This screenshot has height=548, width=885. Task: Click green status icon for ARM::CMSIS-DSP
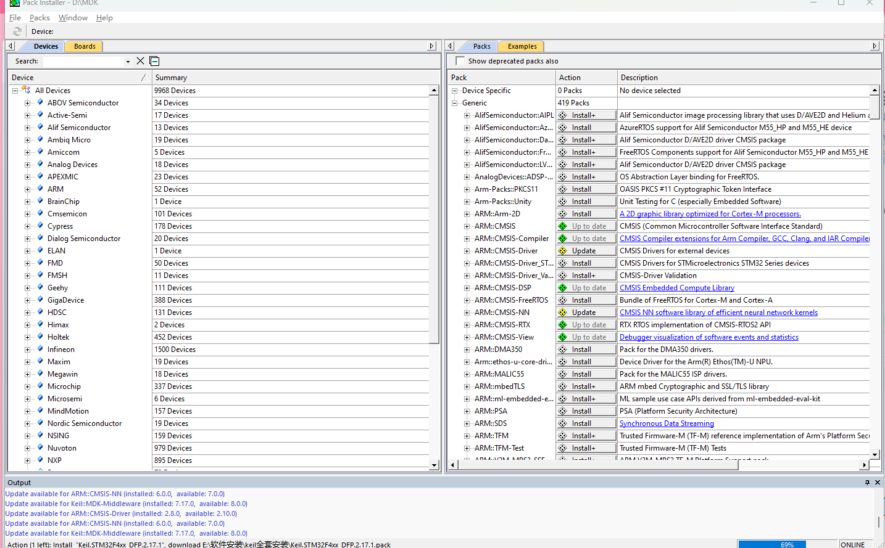point(563,288)
